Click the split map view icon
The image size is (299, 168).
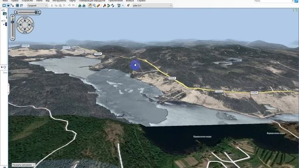click(17, 6)
